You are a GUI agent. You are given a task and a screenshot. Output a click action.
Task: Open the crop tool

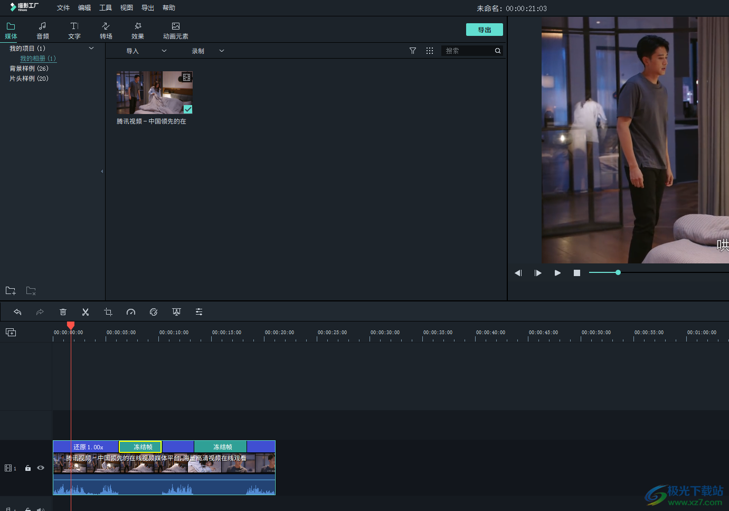[108, 312]
